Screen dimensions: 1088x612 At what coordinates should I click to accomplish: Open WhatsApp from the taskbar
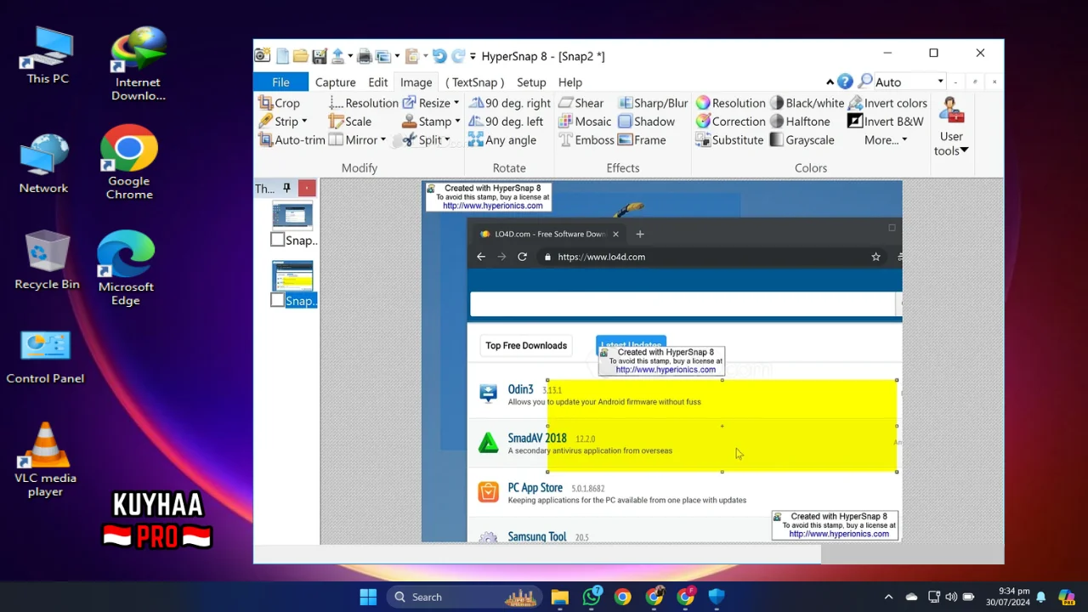pyautogui.click(x=592, y=597)
